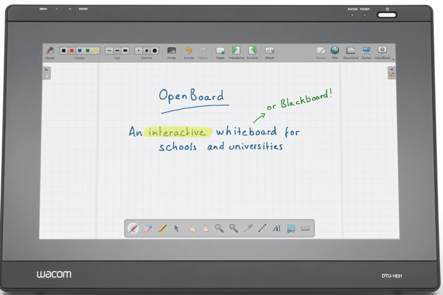
Task: Click the Zoom in magnifier
Action: (x=219, y=228)
